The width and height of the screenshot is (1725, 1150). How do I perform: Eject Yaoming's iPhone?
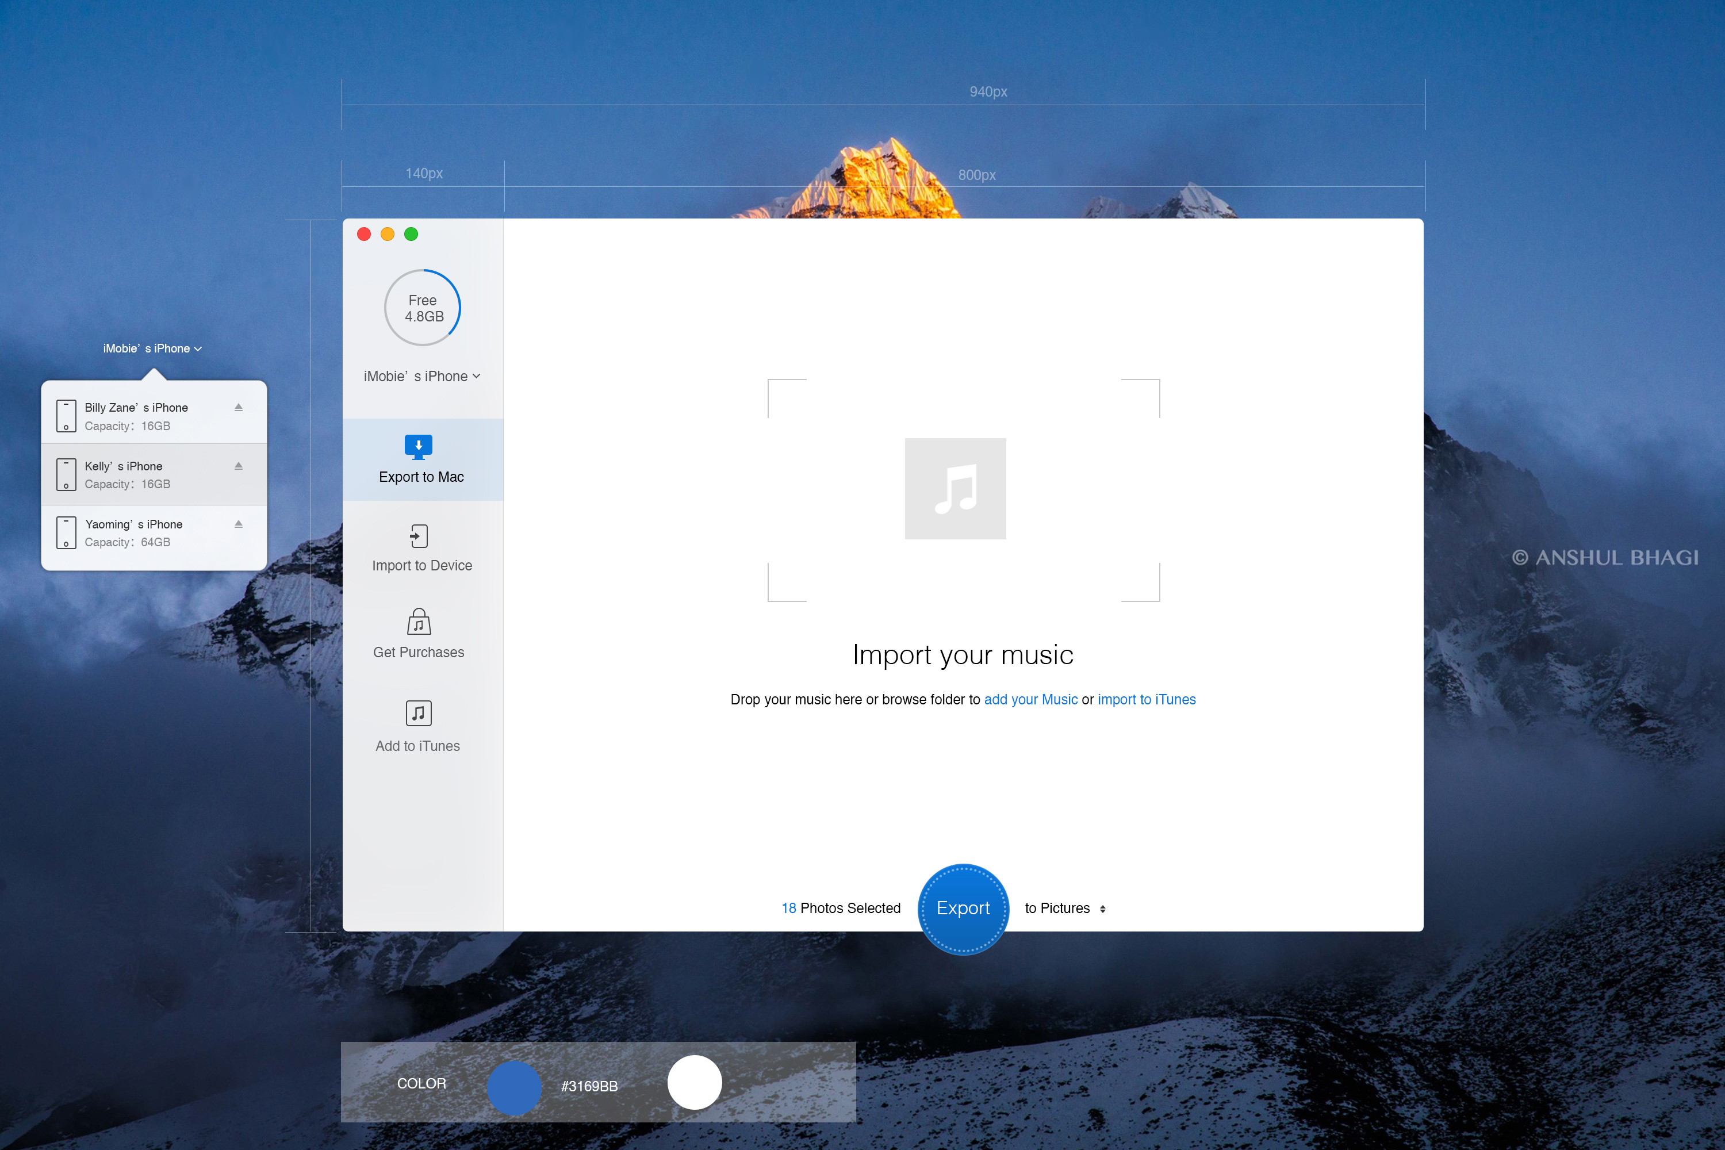pyautogui.click(x=239, y=524)
